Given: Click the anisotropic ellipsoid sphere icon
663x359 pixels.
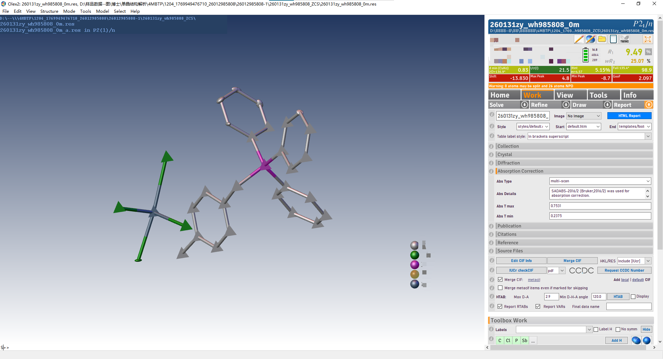Looking at the screenshot, I should (x=636, y=340).
